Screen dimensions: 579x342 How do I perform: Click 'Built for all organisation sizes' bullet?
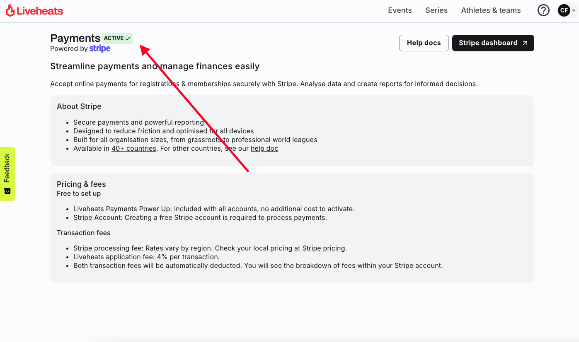click(x=195, y=140)
